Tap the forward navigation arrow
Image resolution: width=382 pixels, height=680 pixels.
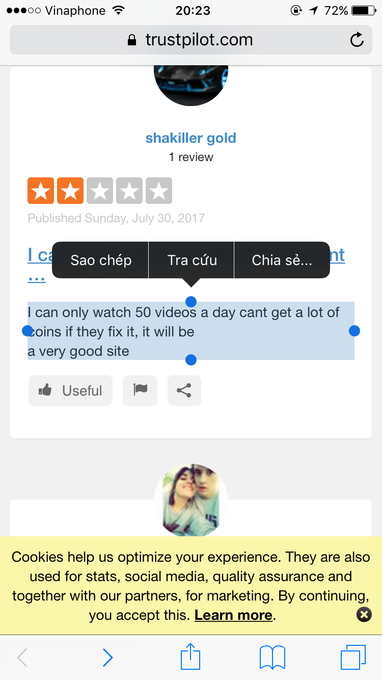(107, 658)
